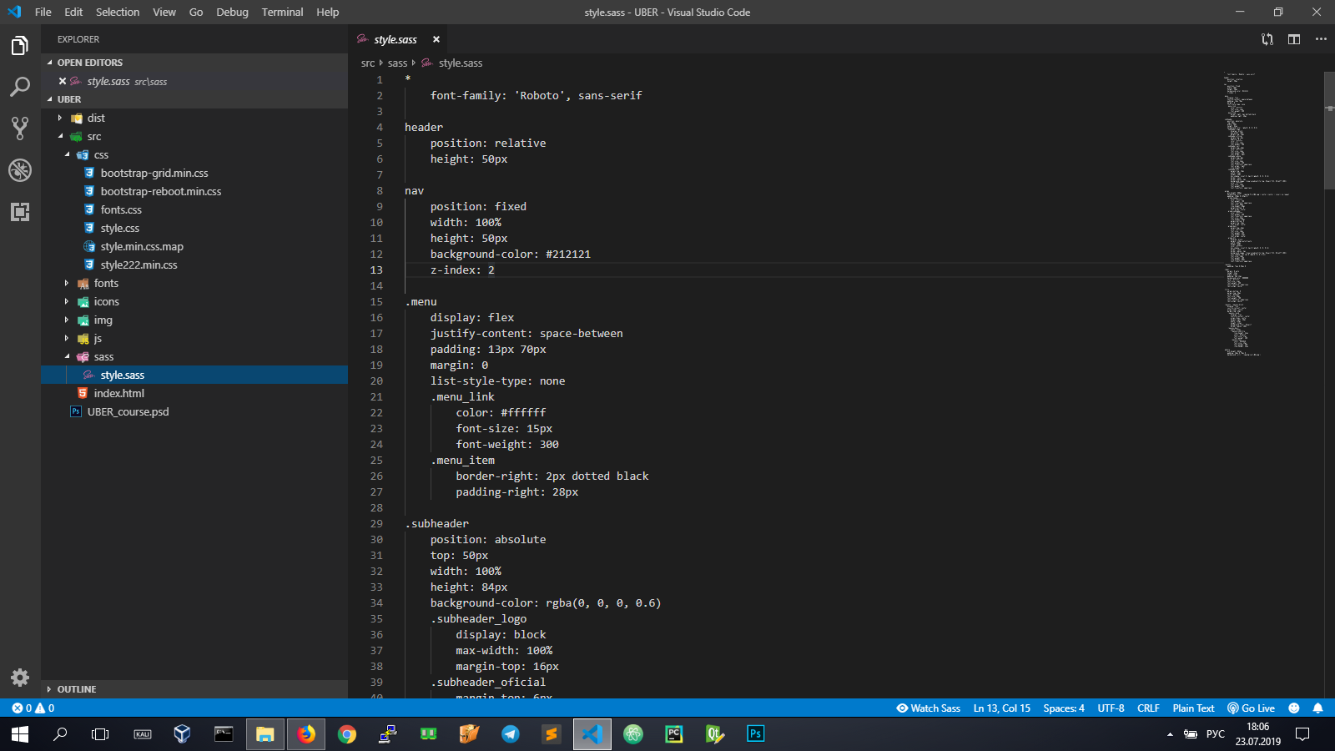This screenshot has height=751, width=1335.
Task: Click the editor vertical scrollbar thumb
Action: [x=1329, y=130]
